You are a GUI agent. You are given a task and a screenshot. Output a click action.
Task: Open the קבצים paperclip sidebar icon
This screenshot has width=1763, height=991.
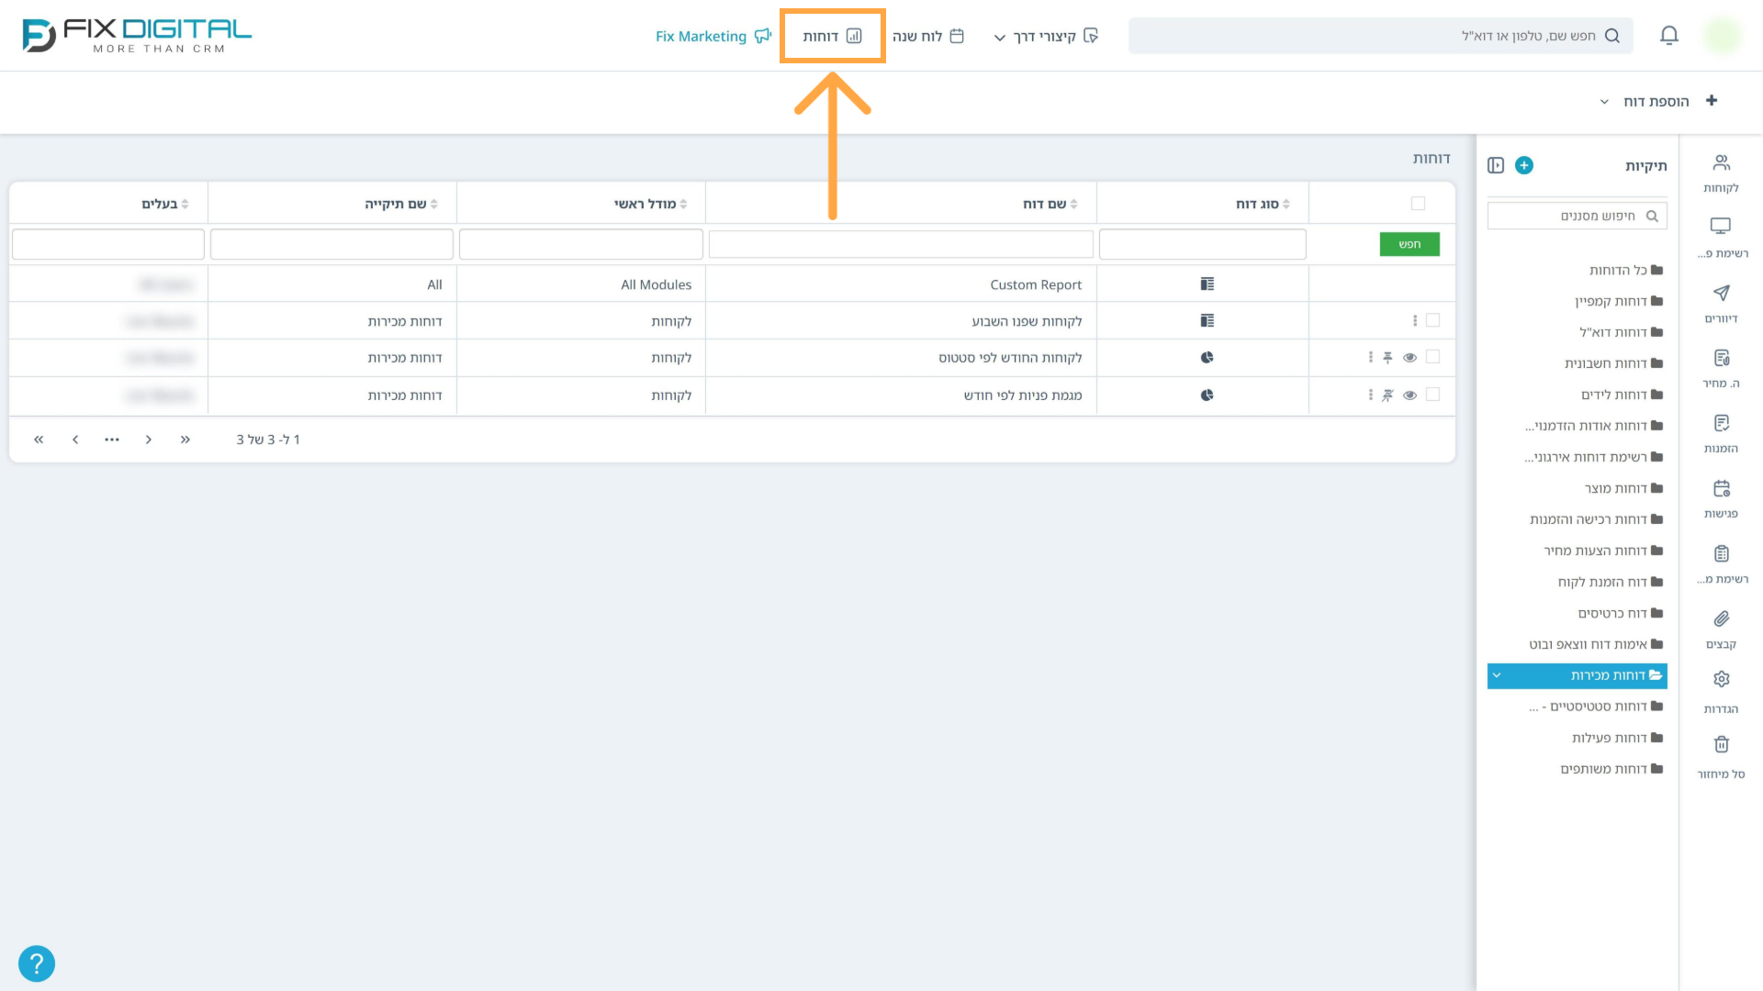[1721, 629]
